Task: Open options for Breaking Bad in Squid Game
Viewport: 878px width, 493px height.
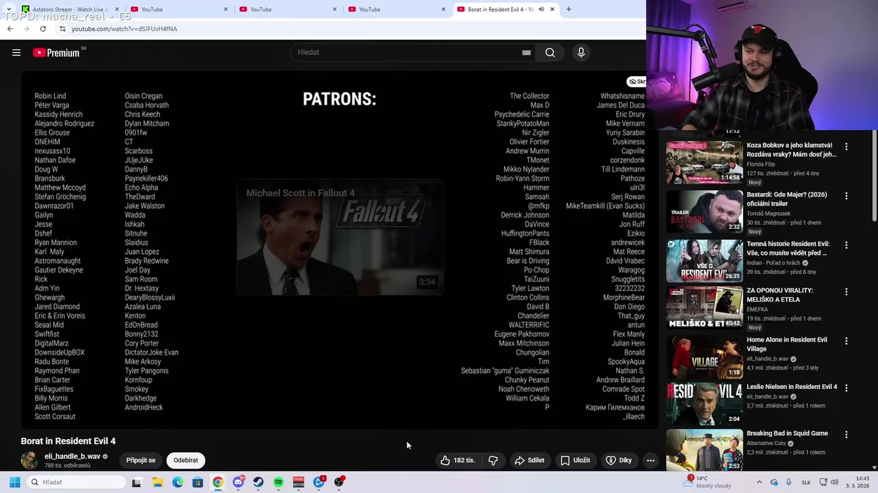Action: pos(846,434)
